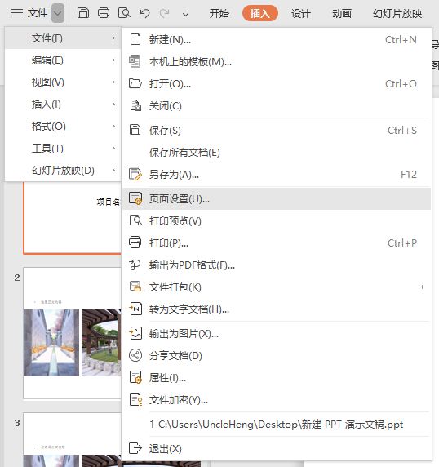Open recent file 新建 PPT 演示文稿.ppt
Image resolution: width=439 pixels, height=467 pixels.
(x=277, y=424)
